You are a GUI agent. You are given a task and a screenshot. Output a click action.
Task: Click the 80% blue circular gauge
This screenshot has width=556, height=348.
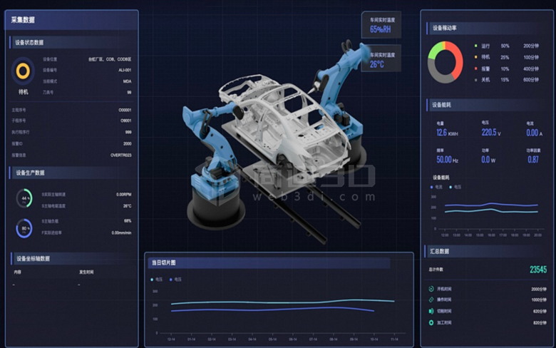point(24,227)
